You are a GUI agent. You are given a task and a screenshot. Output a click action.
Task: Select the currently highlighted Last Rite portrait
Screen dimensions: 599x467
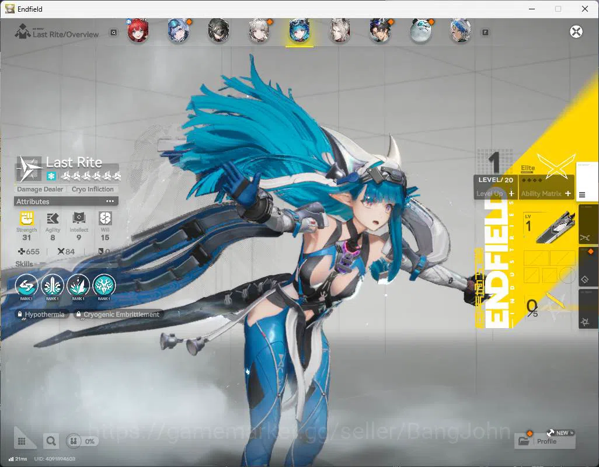pos(299,32)
